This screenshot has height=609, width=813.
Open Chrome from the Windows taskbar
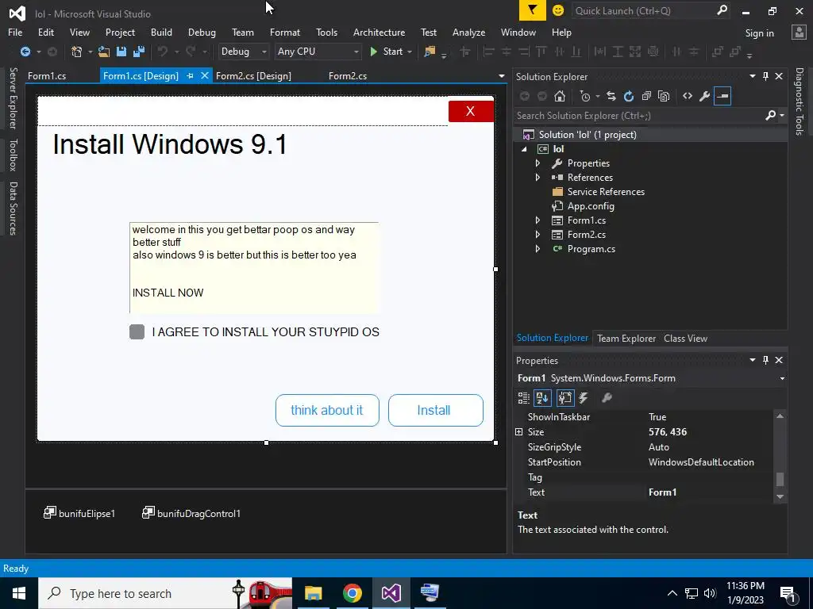352,593
